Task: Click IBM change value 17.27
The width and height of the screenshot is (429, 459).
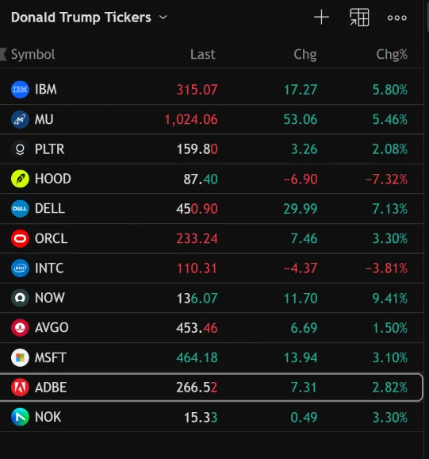Action: pos(301,90)
